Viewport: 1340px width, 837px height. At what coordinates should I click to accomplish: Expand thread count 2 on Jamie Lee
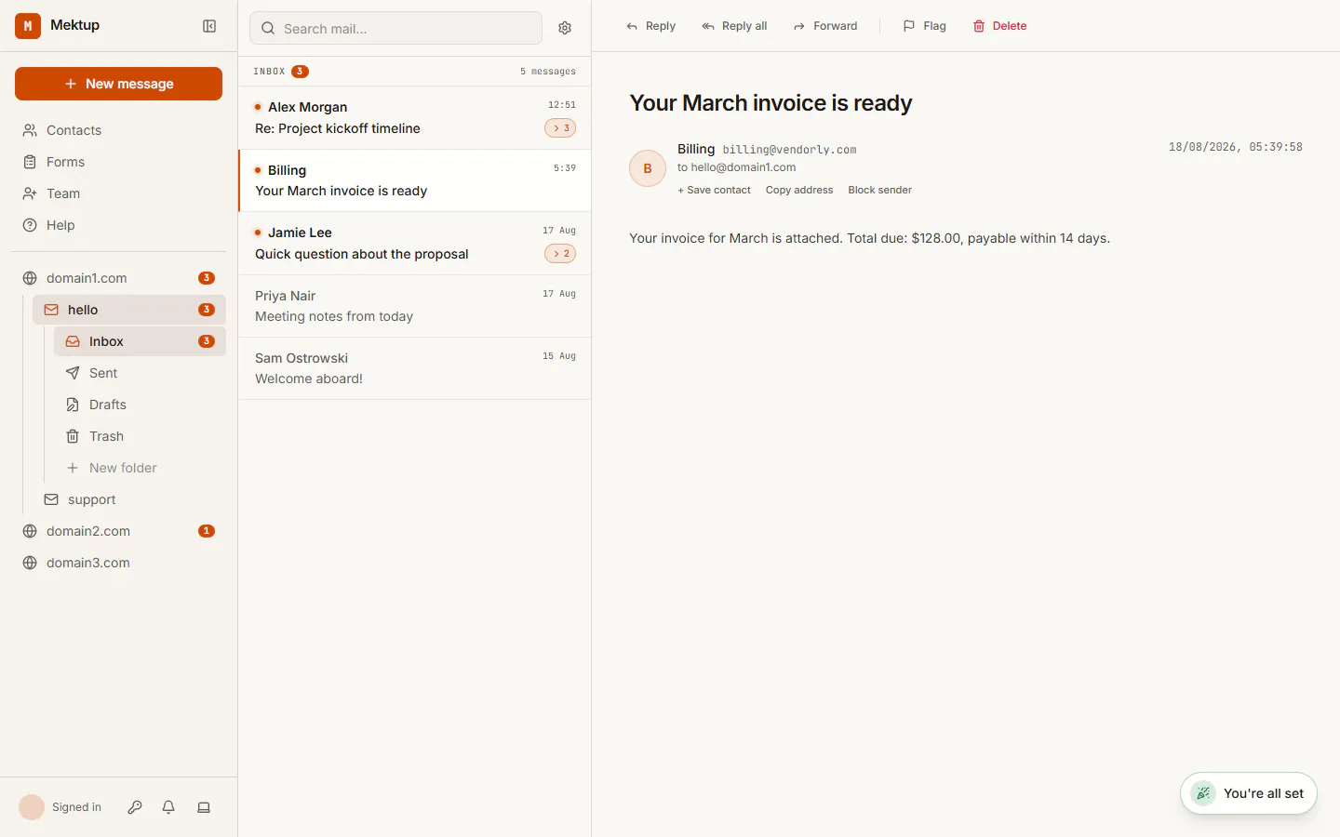(x=560, y=254)
